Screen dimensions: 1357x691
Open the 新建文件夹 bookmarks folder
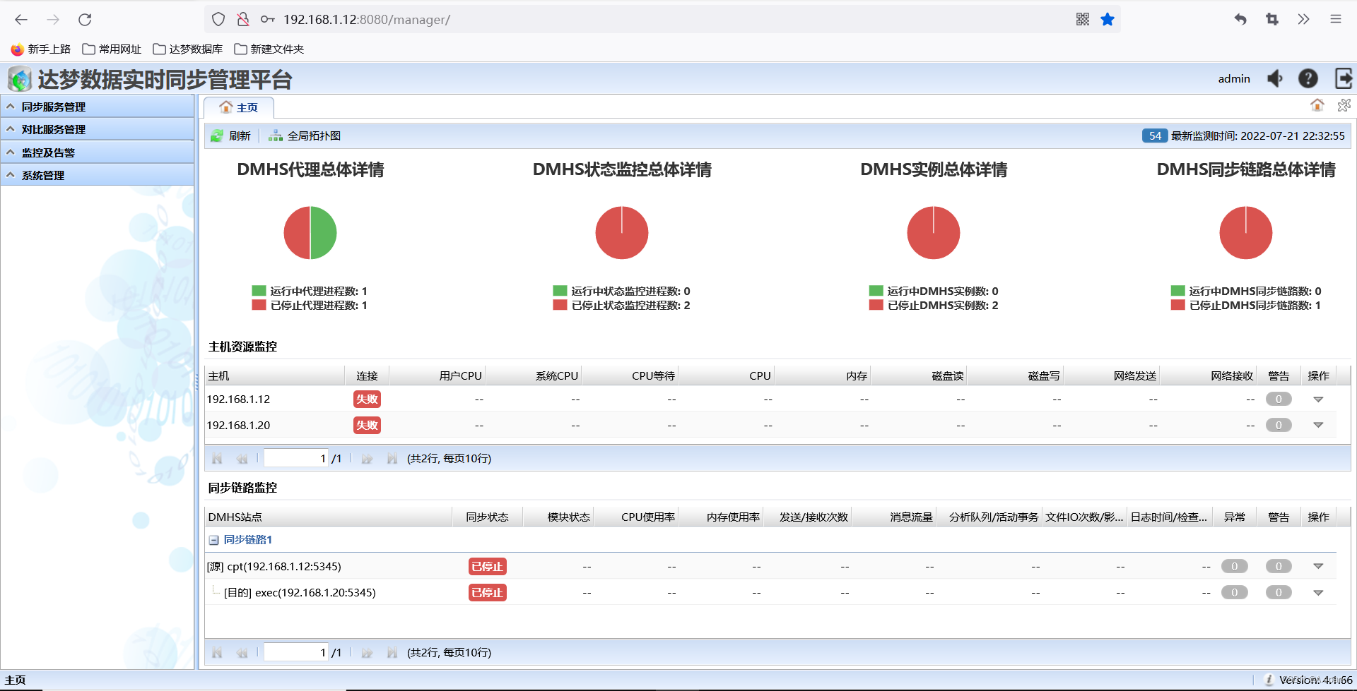pyautogui.click(x=269, y=49)
